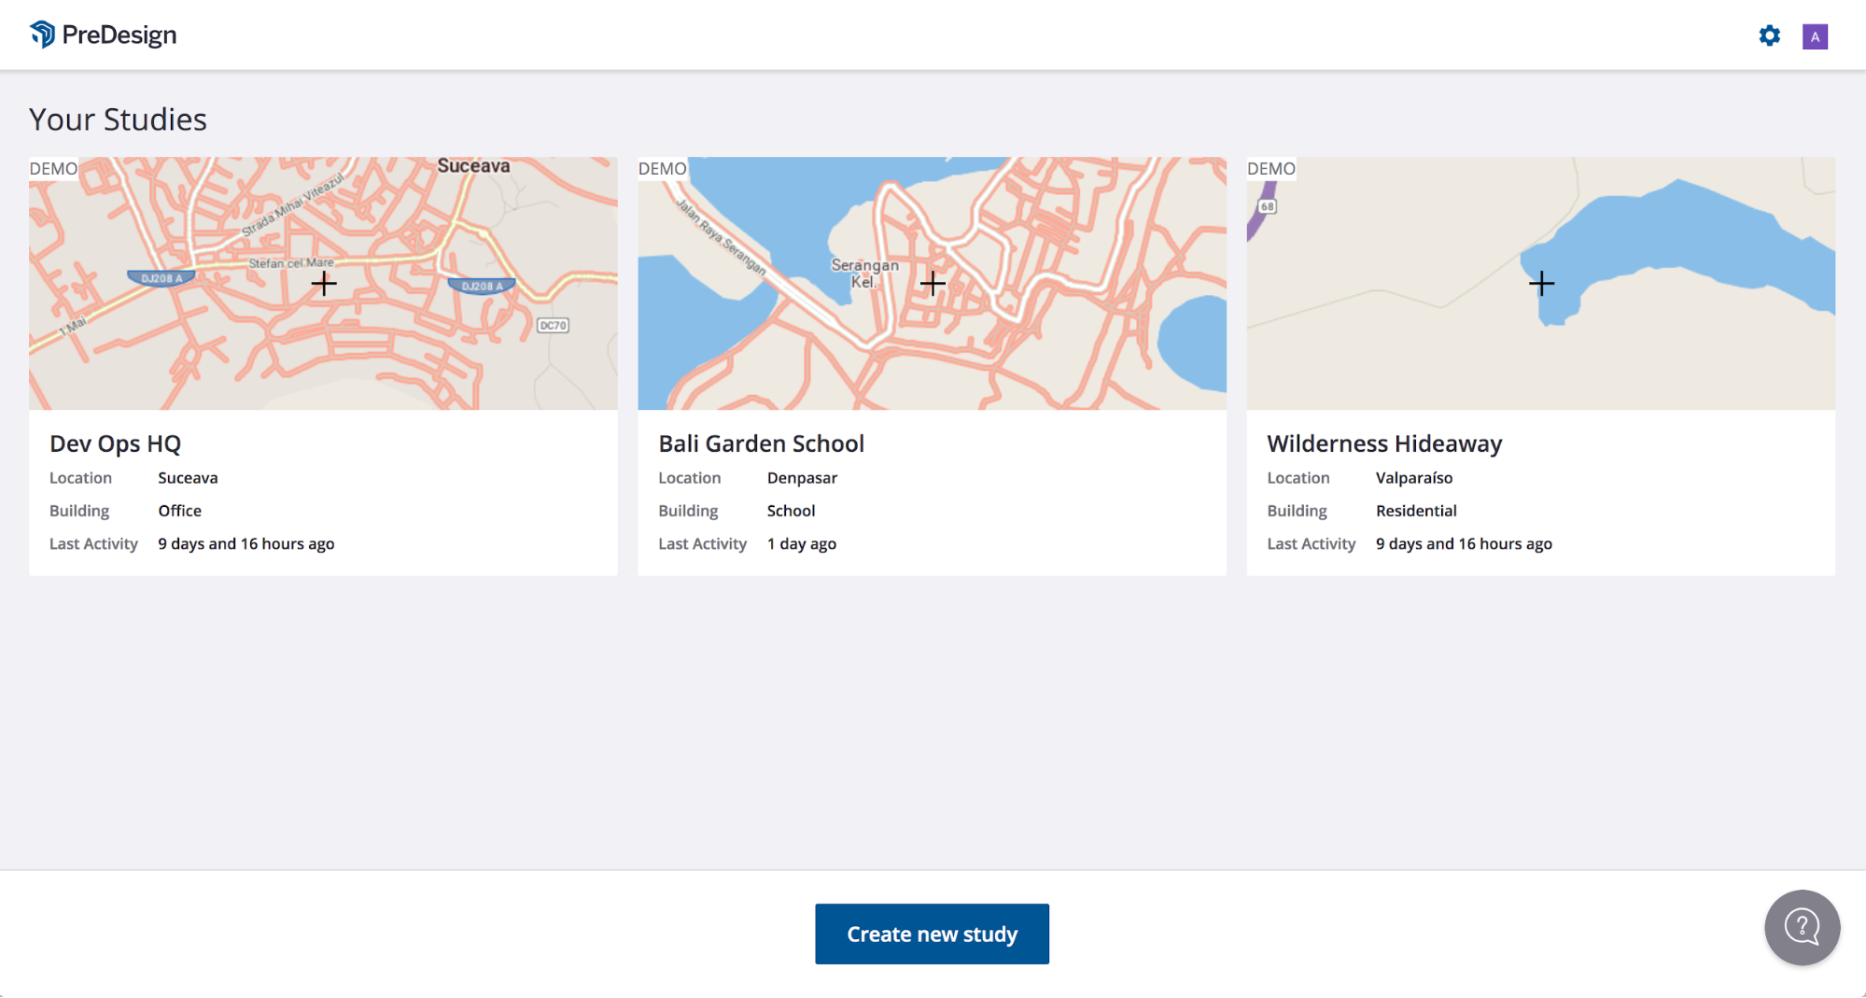Open the help chat bubble icon

pos(1802,927)
